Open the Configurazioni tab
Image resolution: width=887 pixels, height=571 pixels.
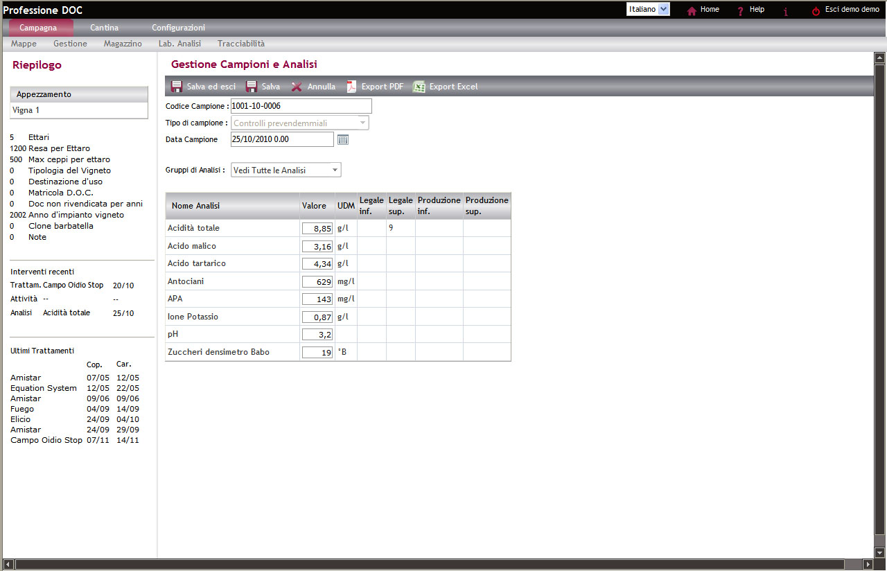[x=178, y=28]
